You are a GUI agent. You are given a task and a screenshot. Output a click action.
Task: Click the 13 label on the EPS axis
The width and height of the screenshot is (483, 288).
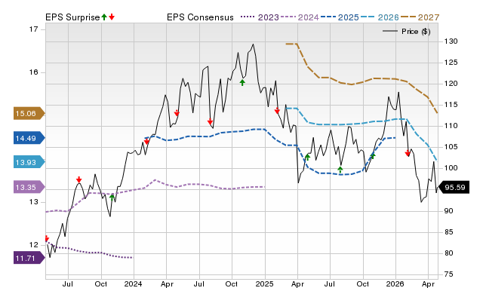33,202
